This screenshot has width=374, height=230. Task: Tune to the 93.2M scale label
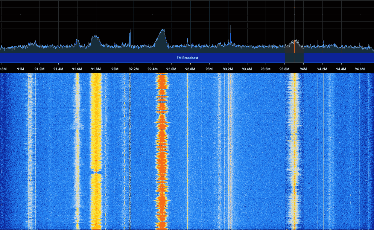click(x=228, y=69)
